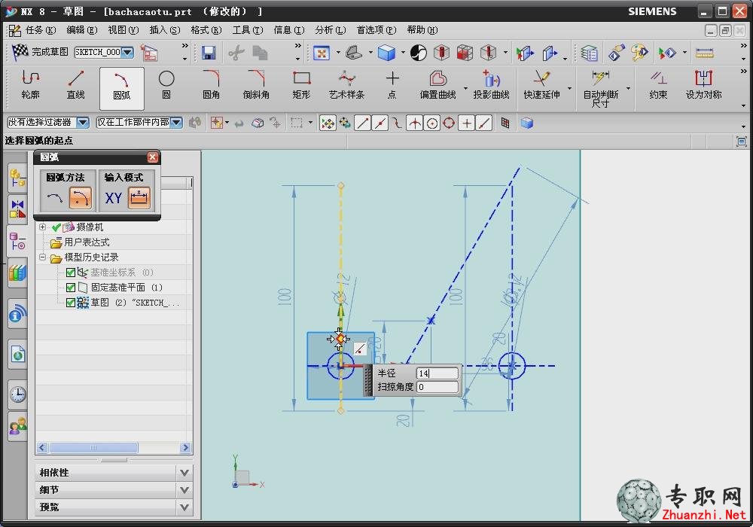Open the 编辑(E) menu
The height and width of the screenshot is (527, 753).
coord(81,30)
